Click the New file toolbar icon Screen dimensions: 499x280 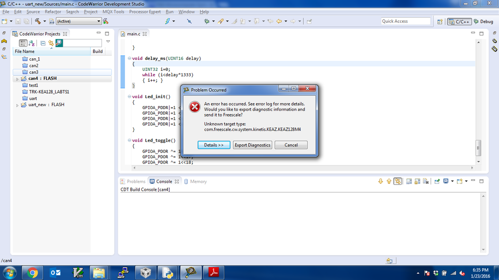(4, 21)
